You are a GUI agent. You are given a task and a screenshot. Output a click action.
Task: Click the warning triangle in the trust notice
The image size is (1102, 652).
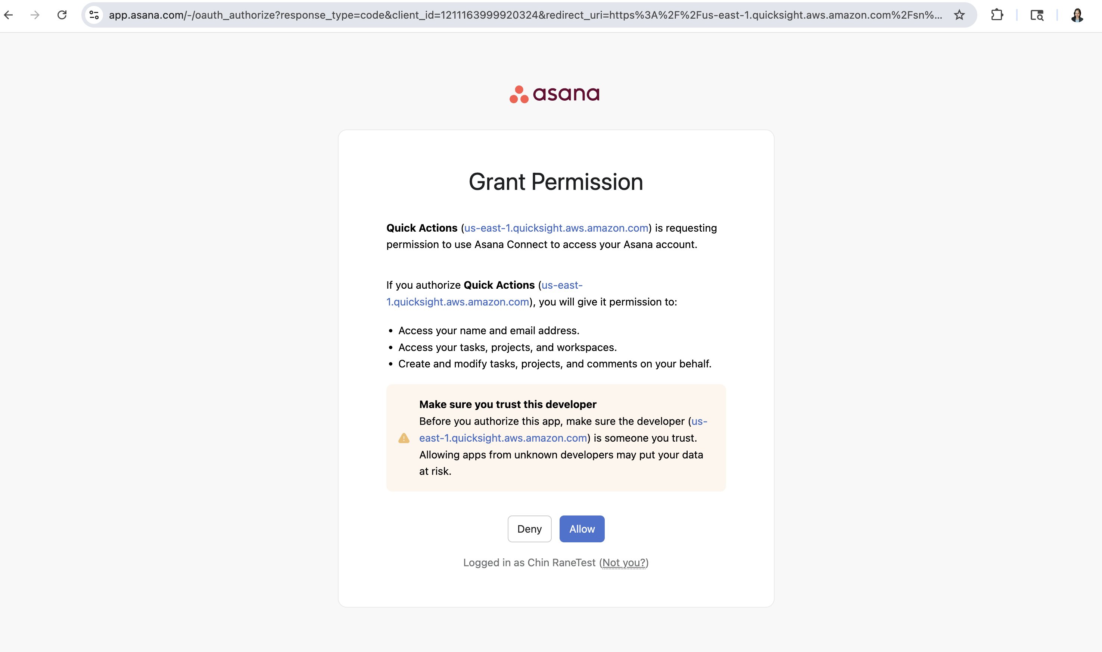click(x=403, y=438)
